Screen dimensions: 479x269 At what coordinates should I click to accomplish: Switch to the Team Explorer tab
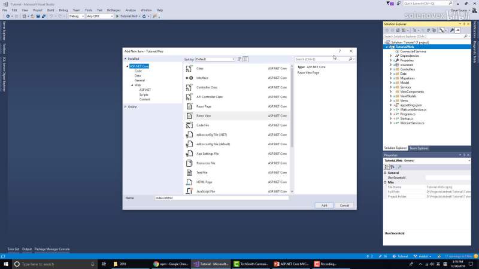coord(419,148)
